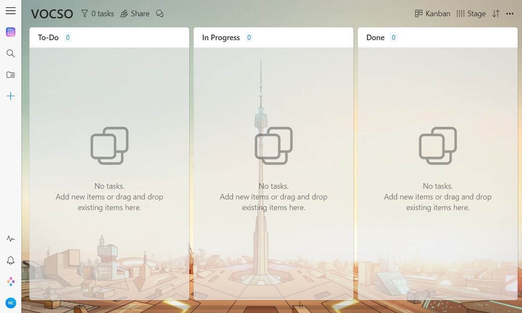
Task: Open RK user profile avatar
Action: click(11, 303)
